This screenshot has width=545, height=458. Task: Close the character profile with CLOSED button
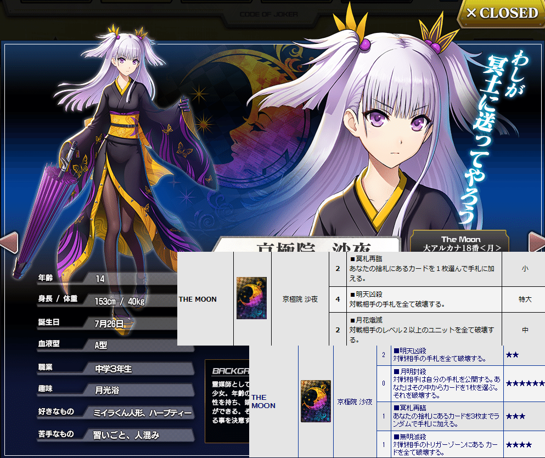501,13
